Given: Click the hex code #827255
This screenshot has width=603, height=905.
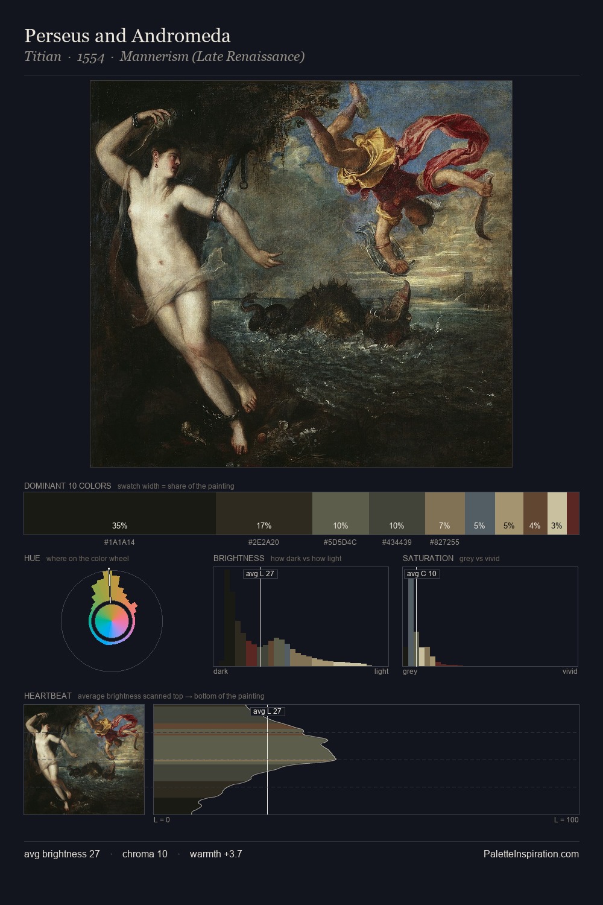Looking at the screenshot, I should point(444,542).
